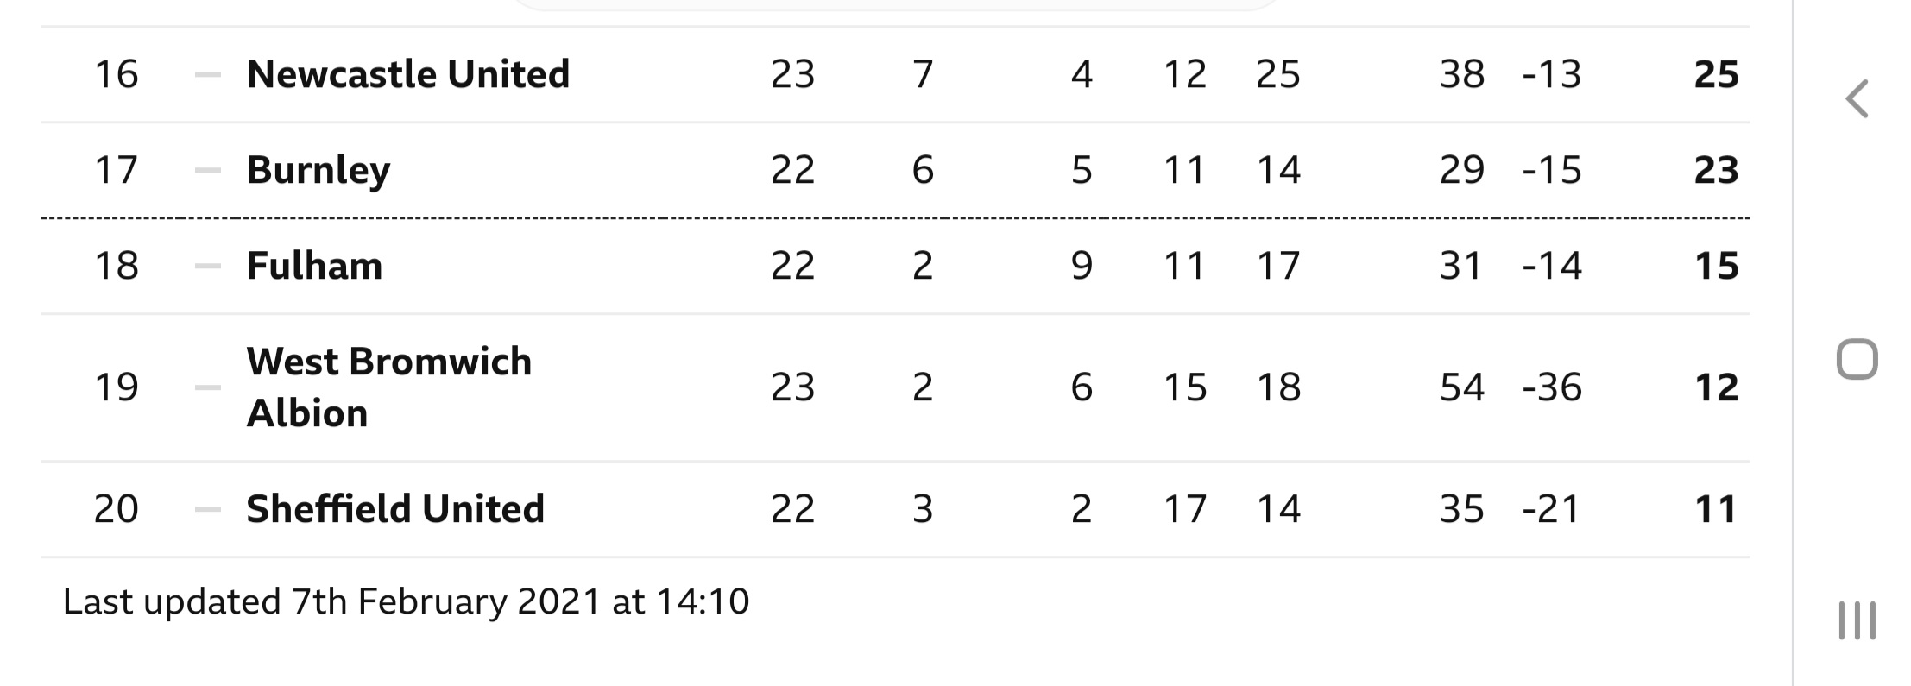Select Fulham's 15 points total
1911x686 pixels.
pos(1716,266)
